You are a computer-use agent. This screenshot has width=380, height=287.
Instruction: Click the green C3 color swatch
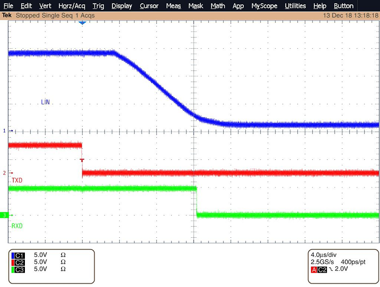(13, 270)
